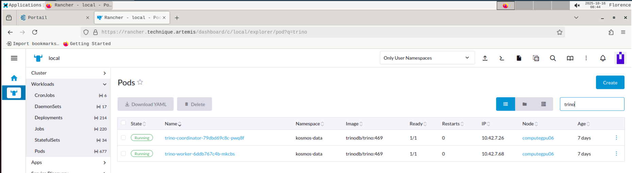Open the trino-coordinator-79dbd69c8c-pwq8f pod link

pyautogui.click(x=204, y=138)
